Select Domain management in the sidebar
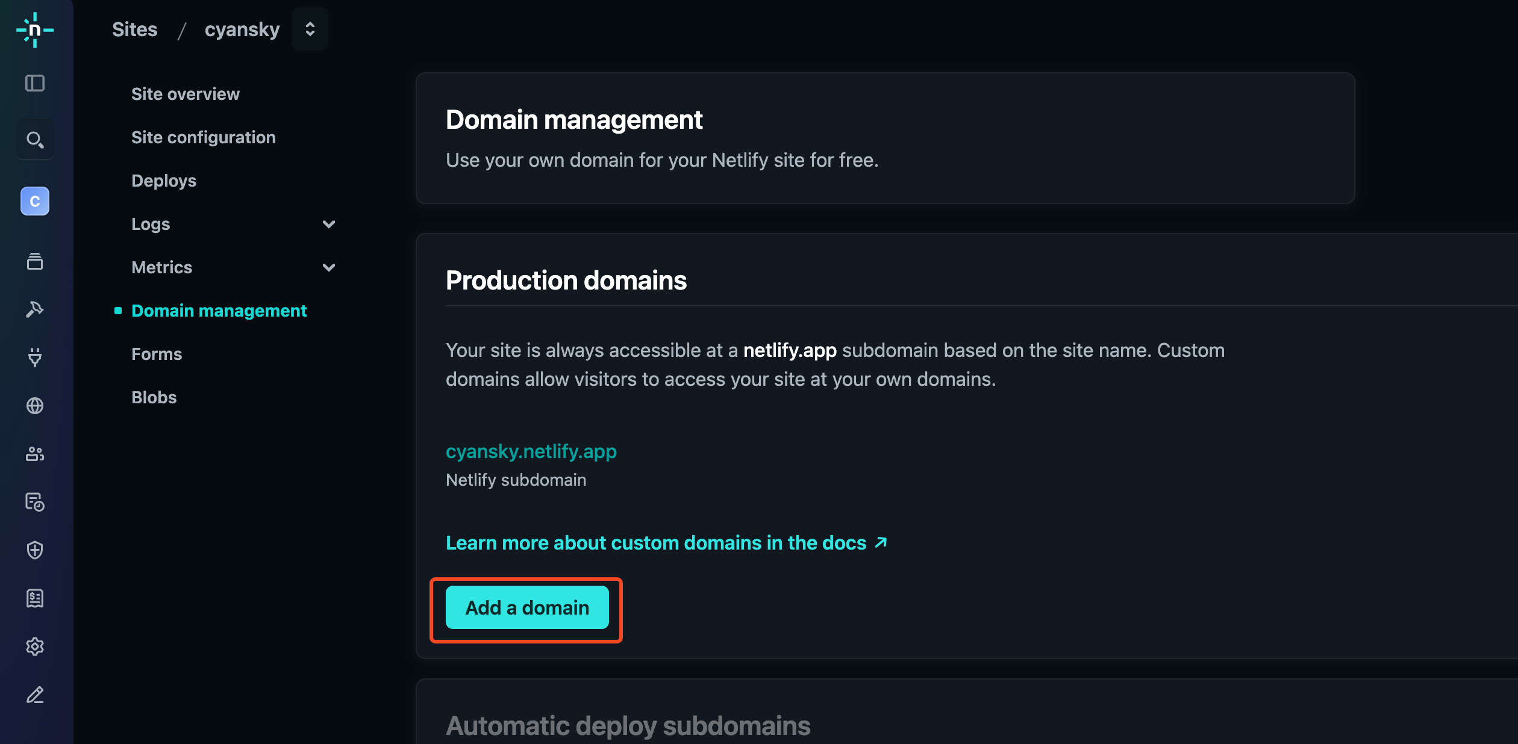 (x=219, y=311)
